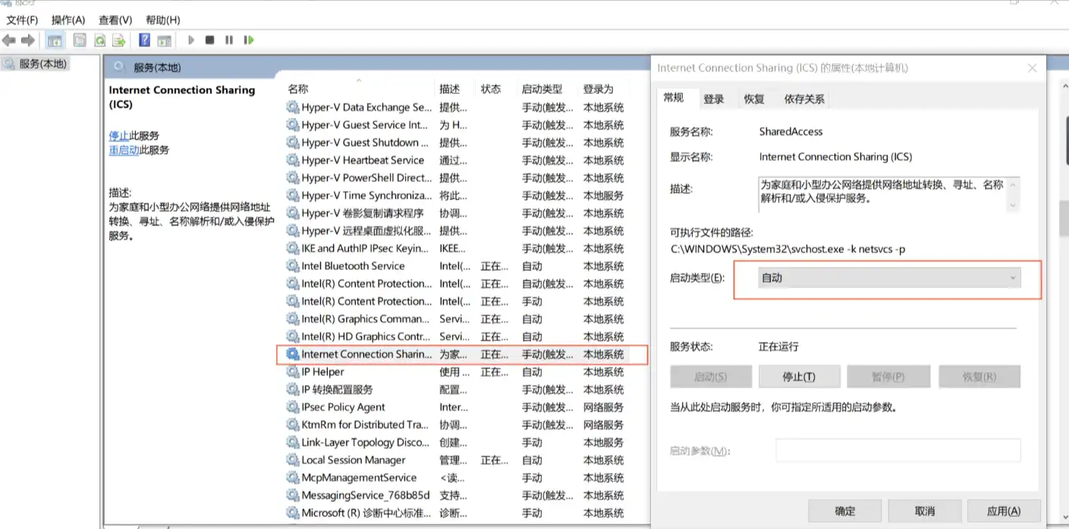Click the Export List toolbar icon
Viewport: 1069px width, 529px height.
119,40
